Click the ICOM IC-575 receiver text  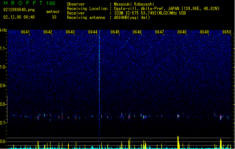coord(150,13)
